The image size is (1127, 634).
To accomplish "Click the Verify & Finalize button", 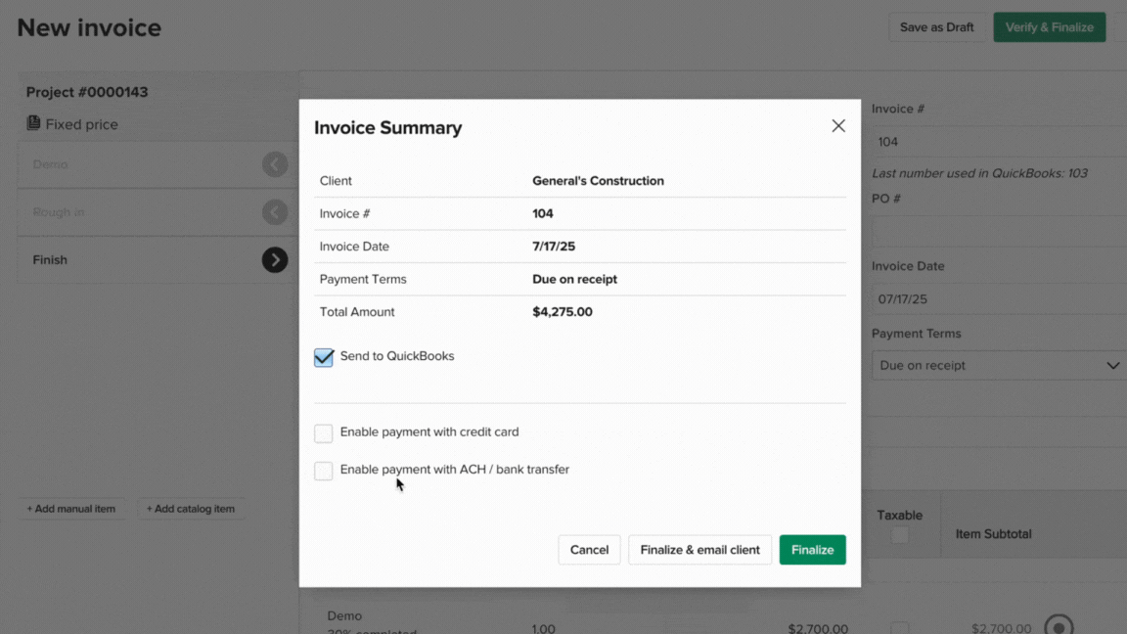I will click(x=1049, y=26).
